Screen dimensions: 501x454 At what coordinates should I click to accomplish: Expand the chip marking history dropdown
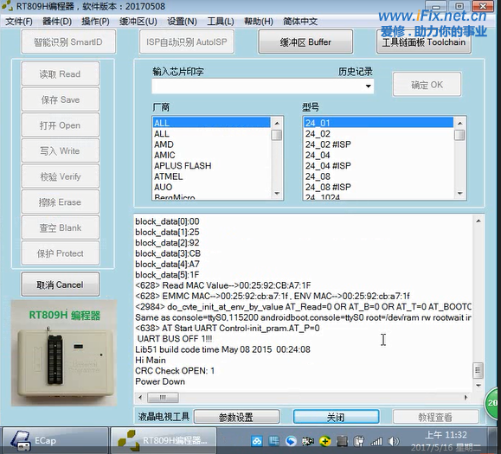pos(368,86)
